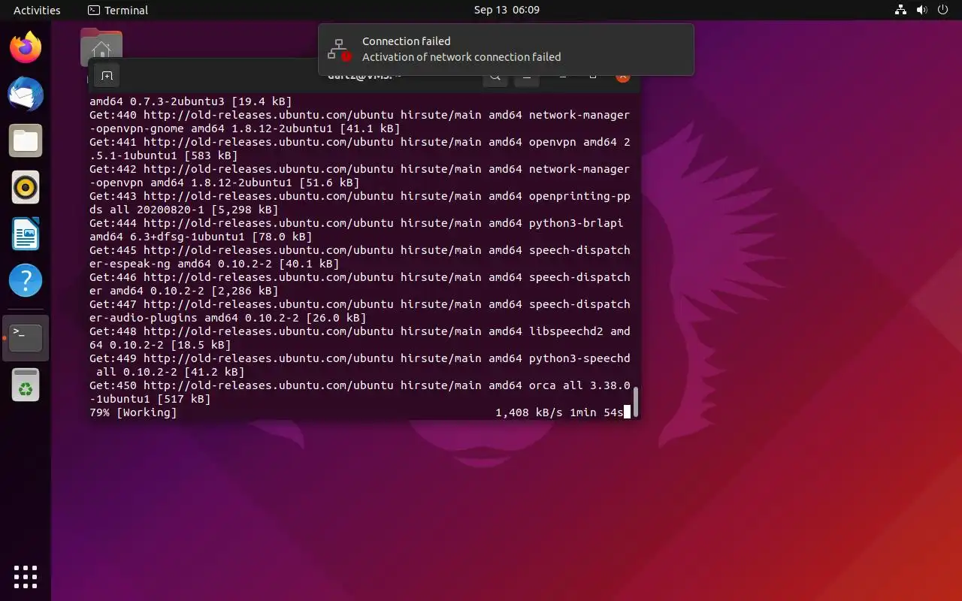The width and height of the screenshot is (962, 601).
Task: Click the network error icon in notification
Action: click(x=340, y=50)
